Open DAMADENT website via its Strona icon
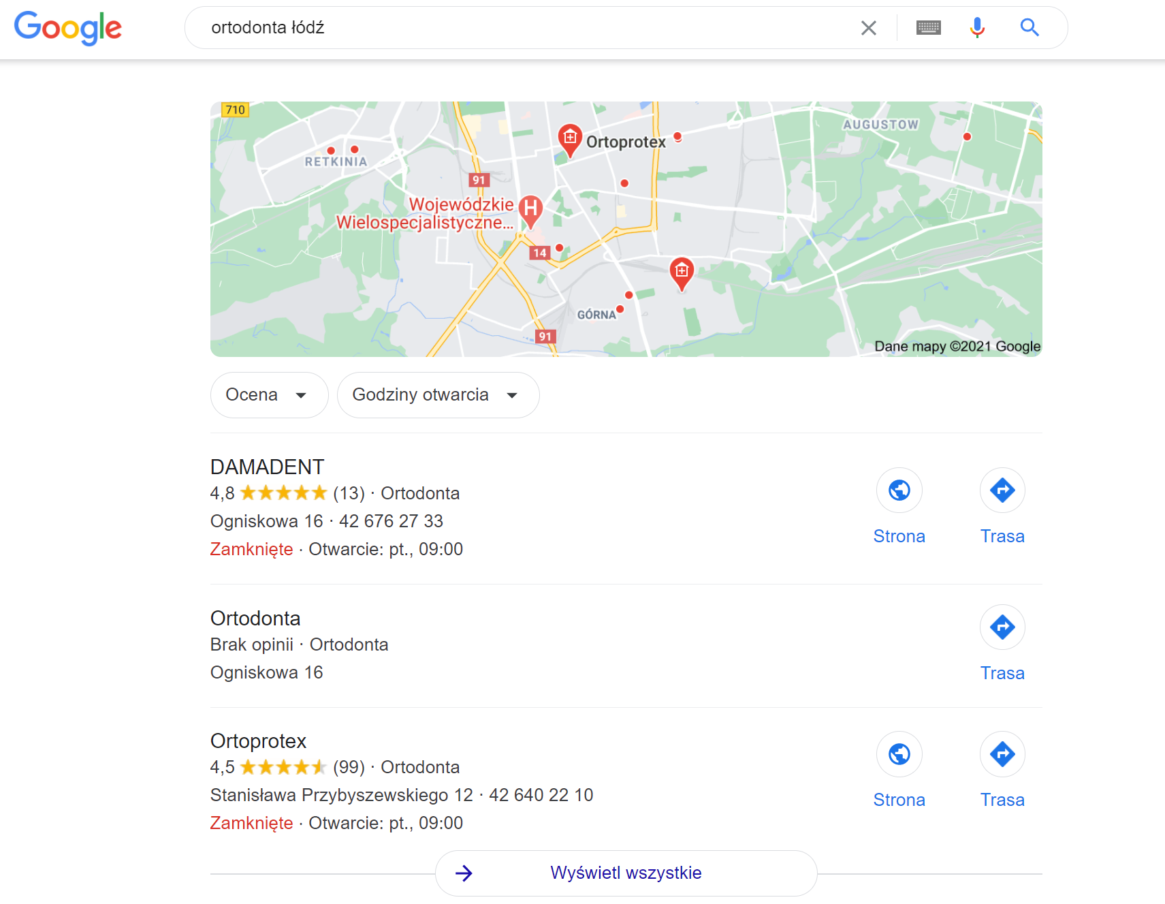Image resolution: width=1165 pixels, height=904 pixels. coord(899,490)
